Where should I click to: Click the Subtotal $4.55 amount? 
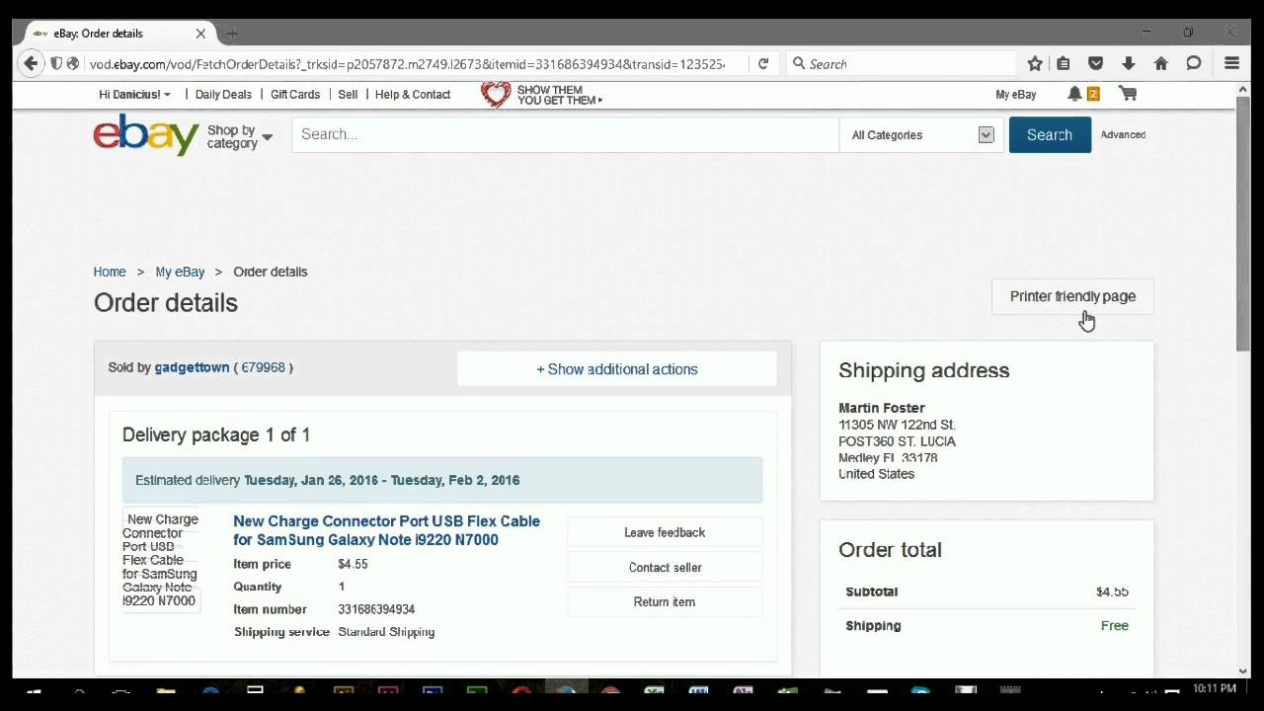click(1112, 592)
